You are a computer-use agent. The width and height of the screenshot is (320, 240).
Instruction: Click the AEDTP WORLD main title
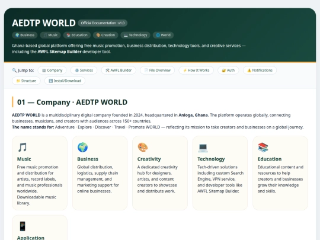44,23
